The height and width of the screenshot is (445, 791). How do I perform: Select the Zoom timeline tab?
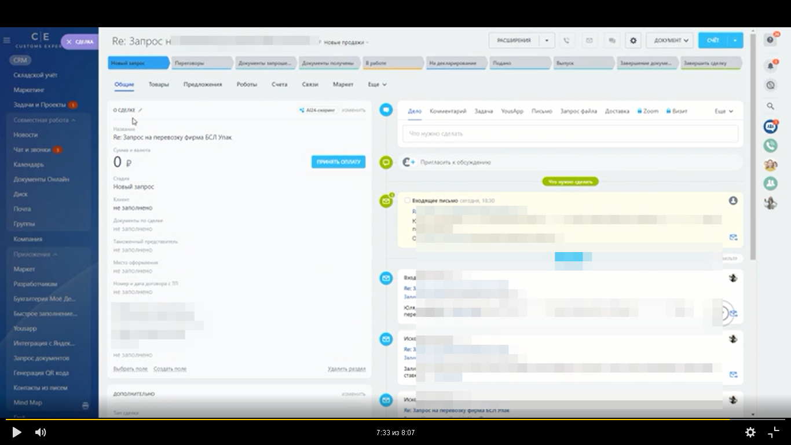pos(648,111)
